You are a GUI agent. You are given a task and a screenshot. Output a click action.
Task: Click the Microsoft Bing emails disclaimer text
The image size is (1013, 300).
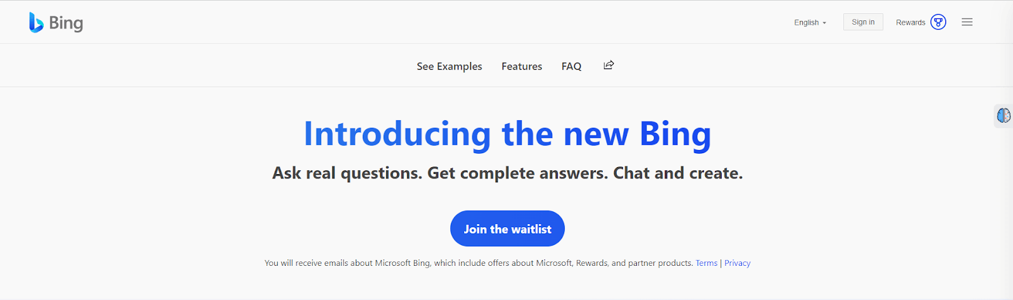click(x=479, y=263)
